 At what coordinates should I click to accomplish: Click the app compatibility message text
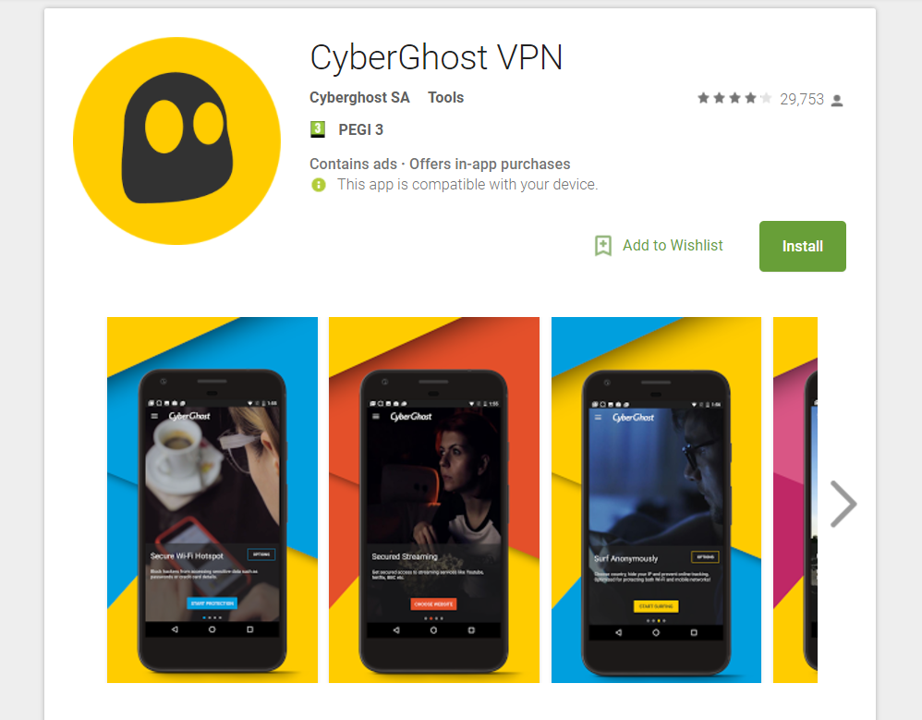[x=467, y=185]
